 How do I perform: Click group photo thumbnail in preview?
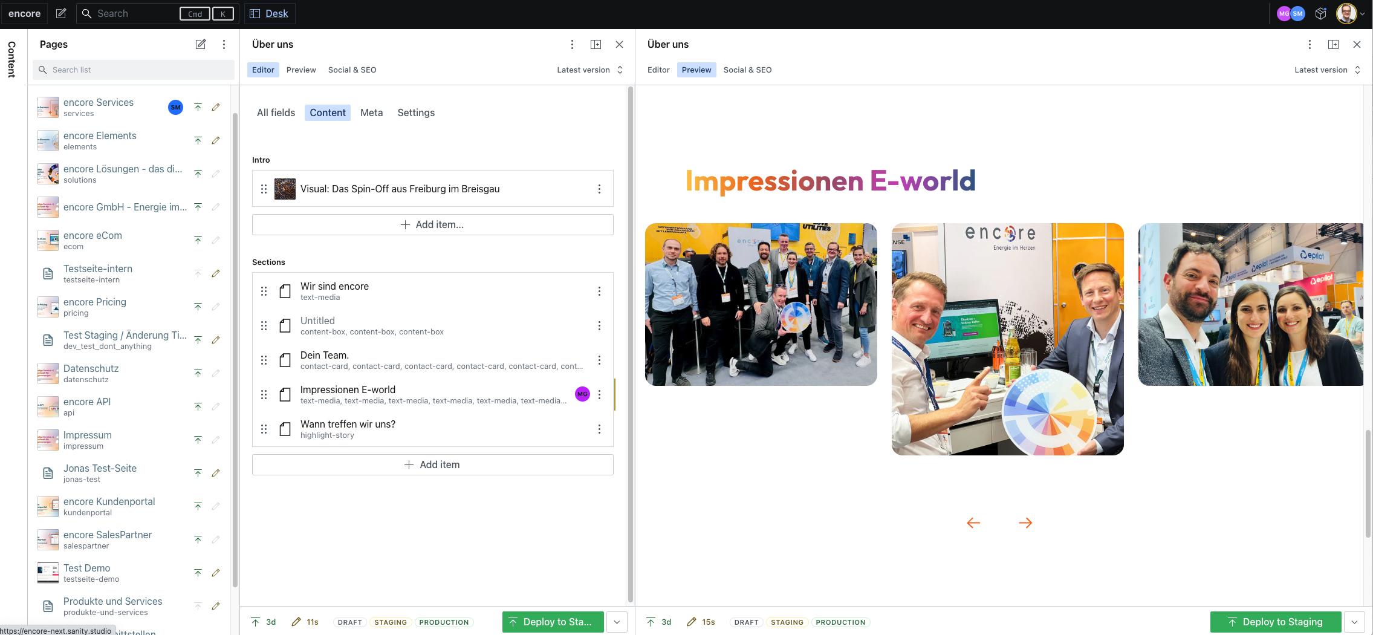[x=761, y=304]
